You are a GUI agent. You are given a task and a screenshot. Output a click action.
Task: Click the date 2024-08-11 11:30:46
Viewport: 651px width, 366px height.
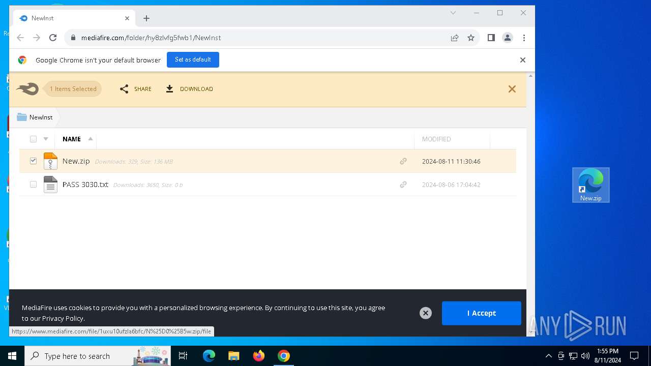(451, 161)
